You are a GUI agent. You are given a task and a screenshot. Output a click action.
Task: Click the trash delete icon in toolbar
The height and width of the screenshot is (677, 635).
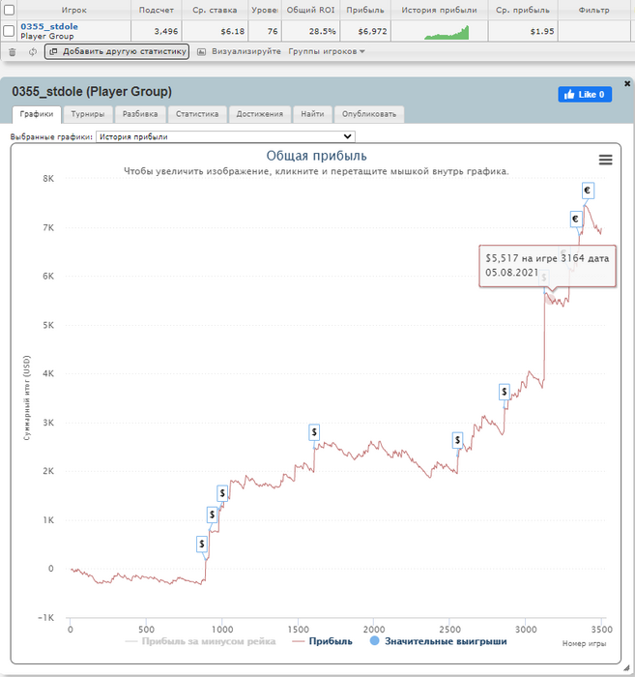point(12,52)
